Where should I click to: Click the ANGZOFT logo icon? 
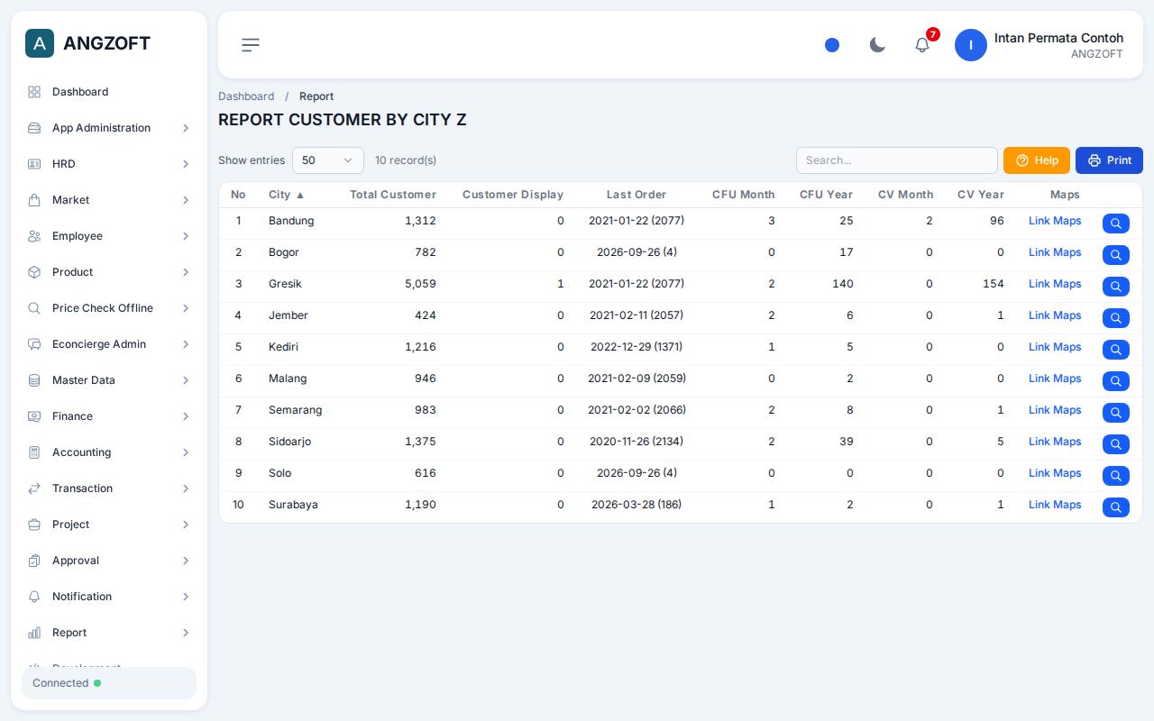click(x=40, y=43)
